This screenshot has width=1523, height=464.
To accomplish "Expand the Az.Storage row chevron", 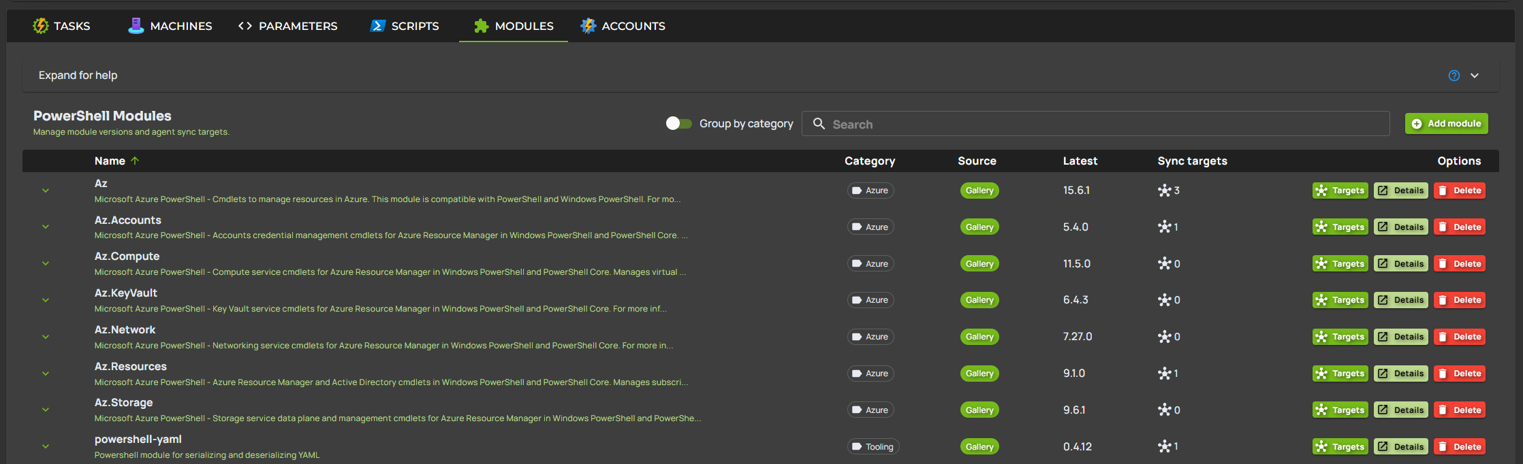I will click(46, 410).
